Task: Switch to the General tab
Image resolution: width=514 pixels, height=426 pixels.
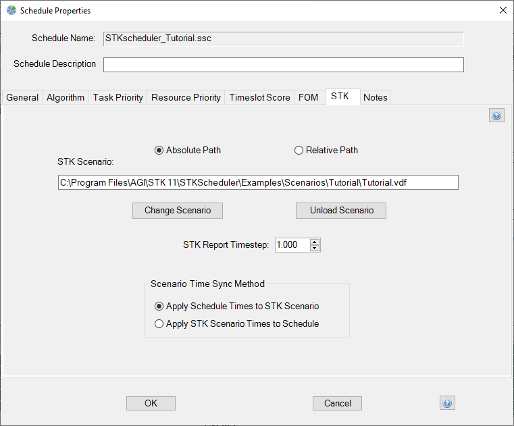Action: (22, 97)
